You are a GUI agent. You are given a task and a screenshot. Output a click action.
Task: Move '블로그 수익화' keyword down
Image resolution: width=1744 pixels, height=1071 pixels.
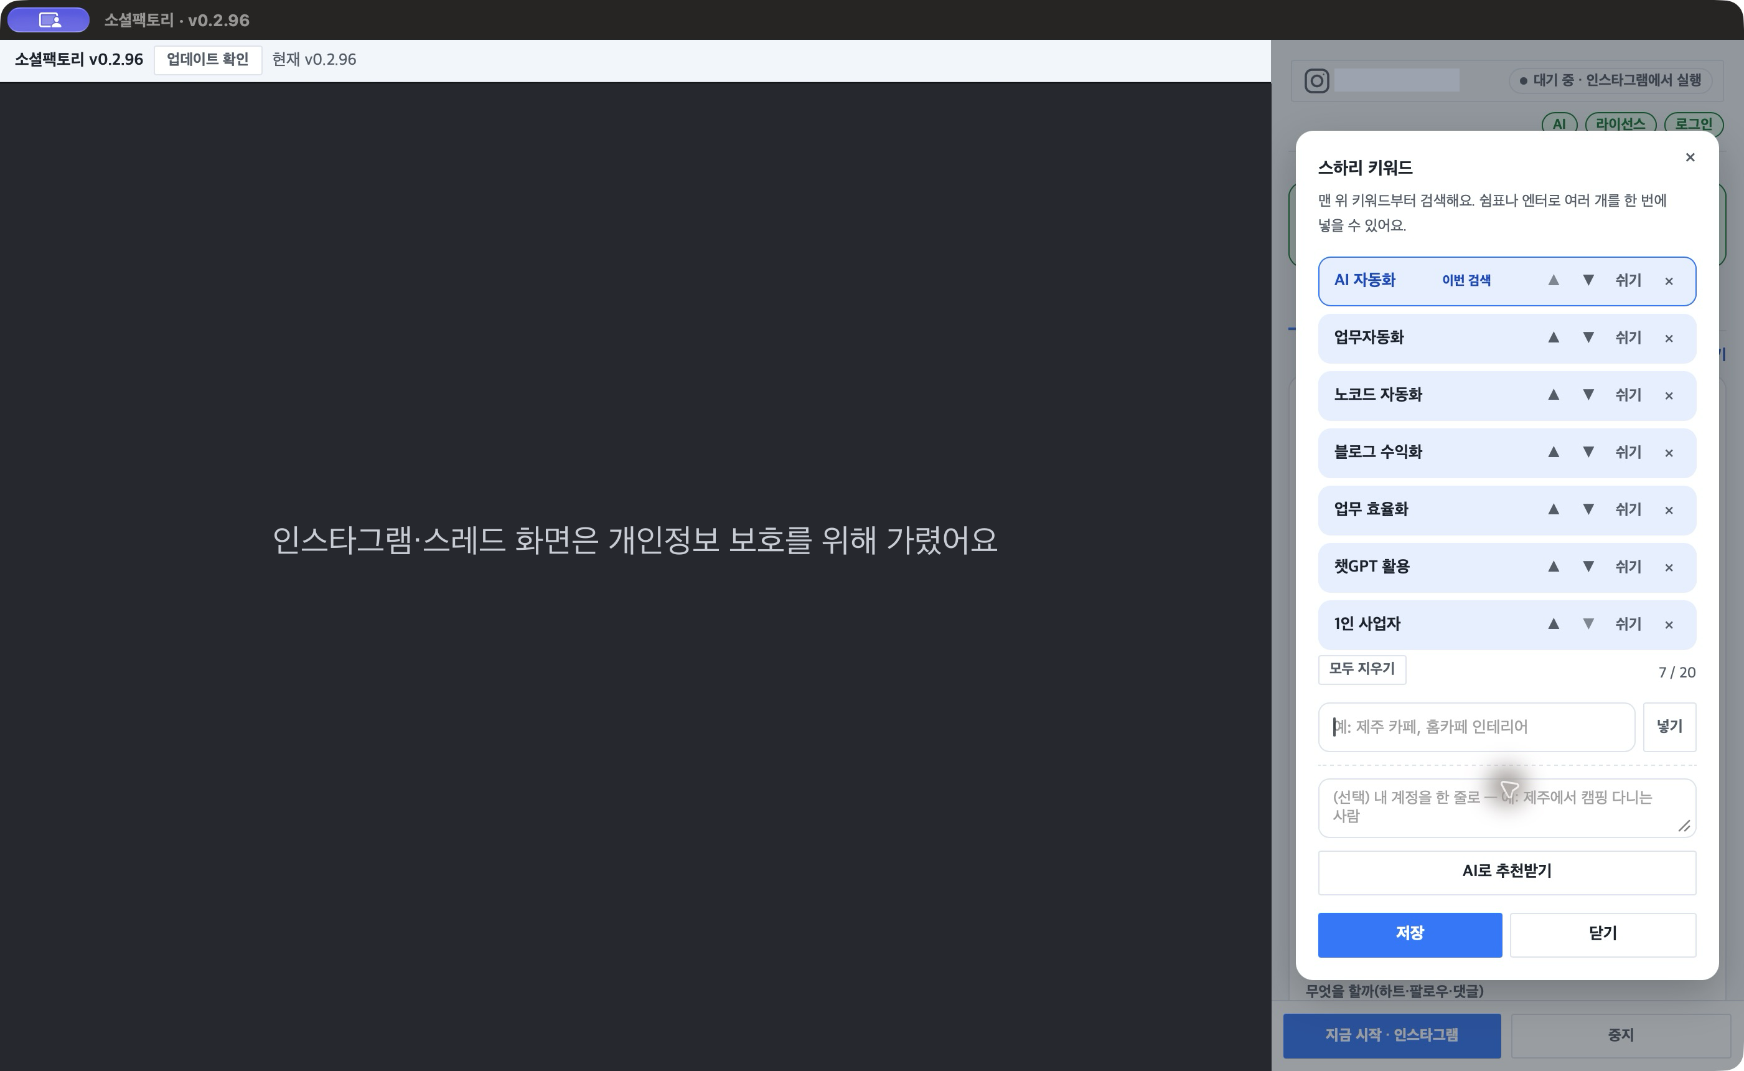coord(1588,453)
